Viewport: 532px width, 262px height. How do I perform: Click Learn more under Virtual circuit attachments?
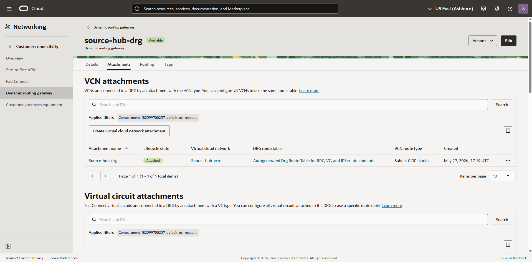coord(392,206)
